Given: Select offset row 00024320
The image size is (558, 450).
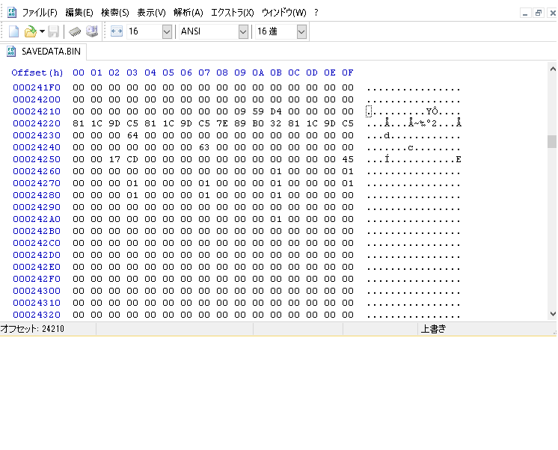Looking at the screenshot, I should [37, 315].
